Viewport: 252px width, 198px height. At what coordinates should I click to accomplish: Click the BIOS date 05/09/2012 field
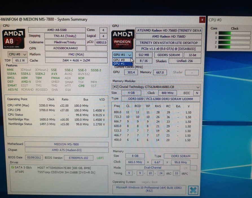34,157
